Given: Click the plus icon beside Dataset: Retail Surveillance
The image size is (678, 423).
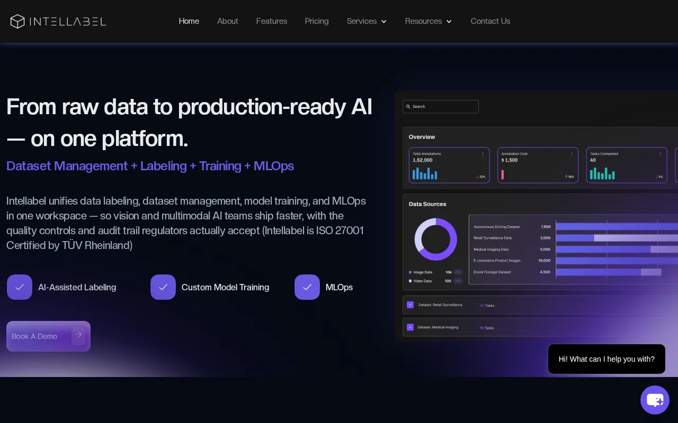Looking at the screenshot, I should pos(410,305).
